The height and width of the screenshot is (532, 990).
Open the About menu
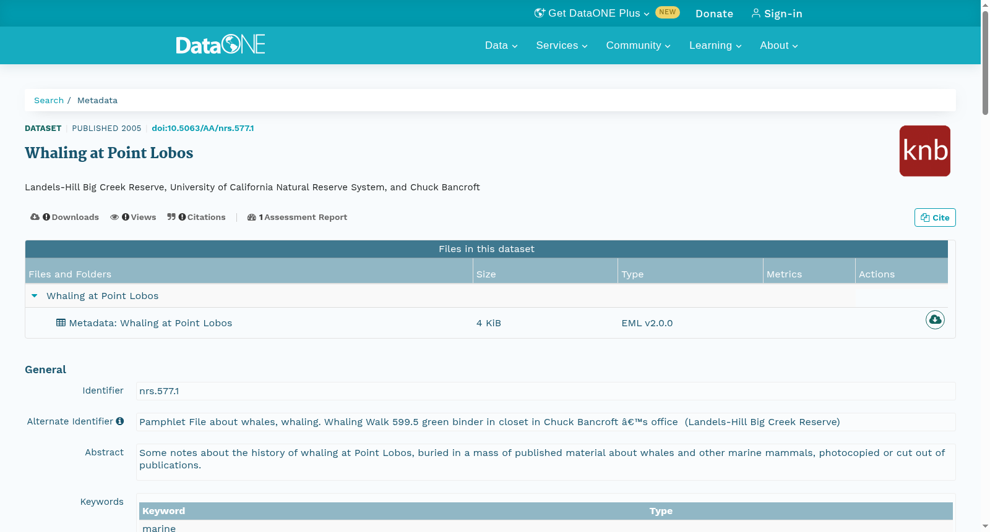pos(779,45)
